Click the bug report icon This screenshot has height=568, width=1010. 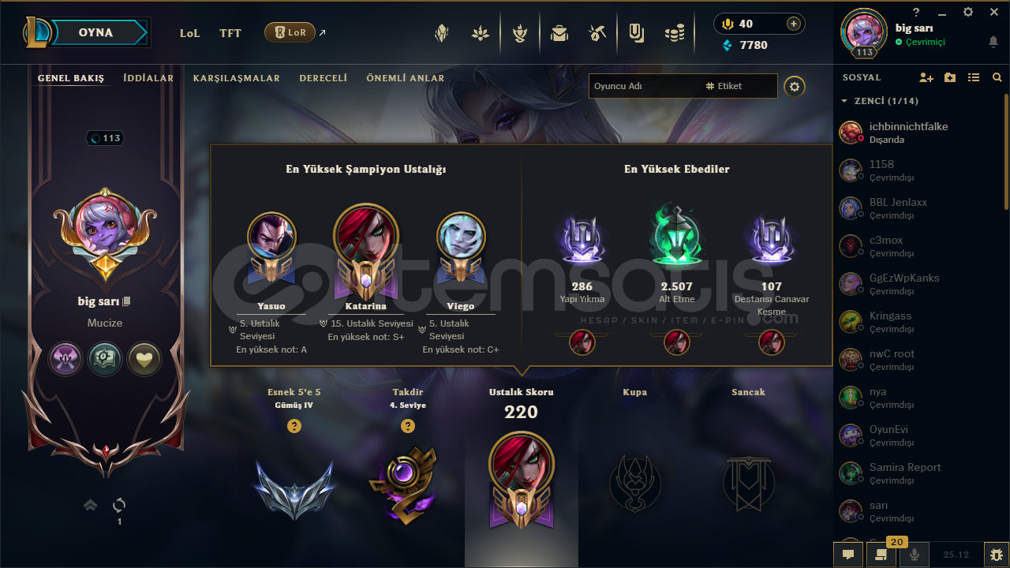point(997,555)
